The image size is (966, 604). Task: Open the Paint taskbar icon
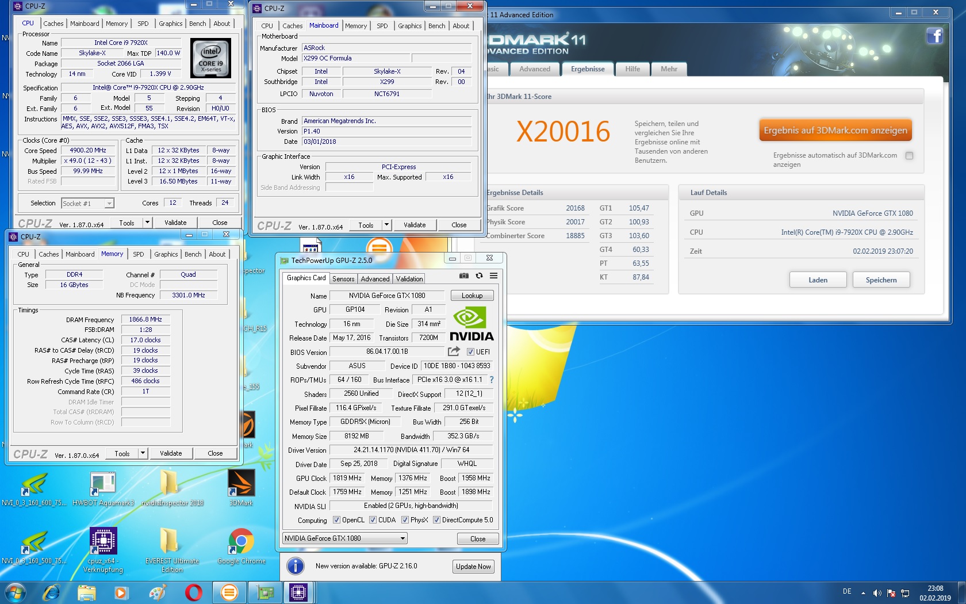click(158, 592)
